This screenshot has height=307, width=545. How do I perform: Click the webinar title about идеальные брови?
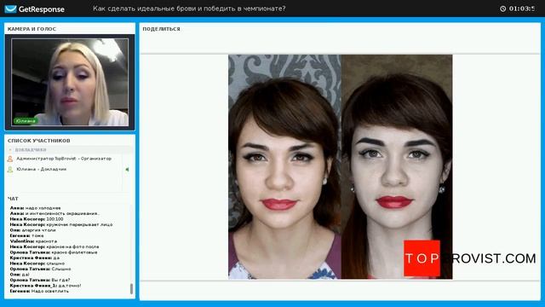pos(189,9)
